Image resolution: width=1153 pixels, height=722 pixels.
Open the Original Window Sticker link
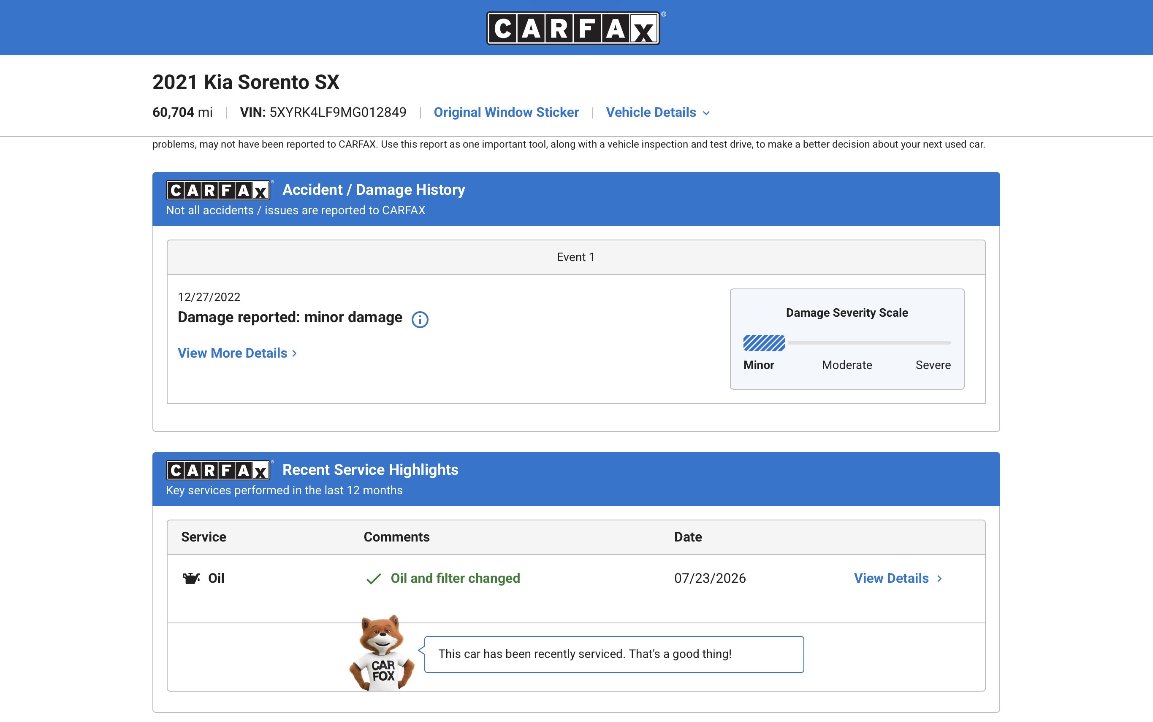tap(506, 112)
